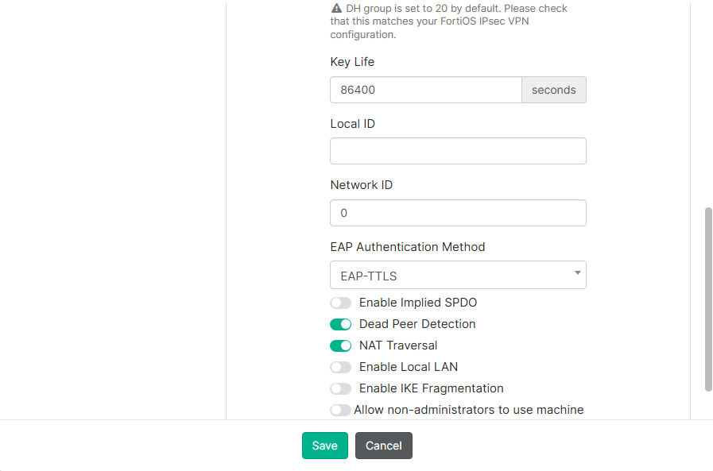Click the empty Local ID field
The image size is (713, 471).
point(458,151)
